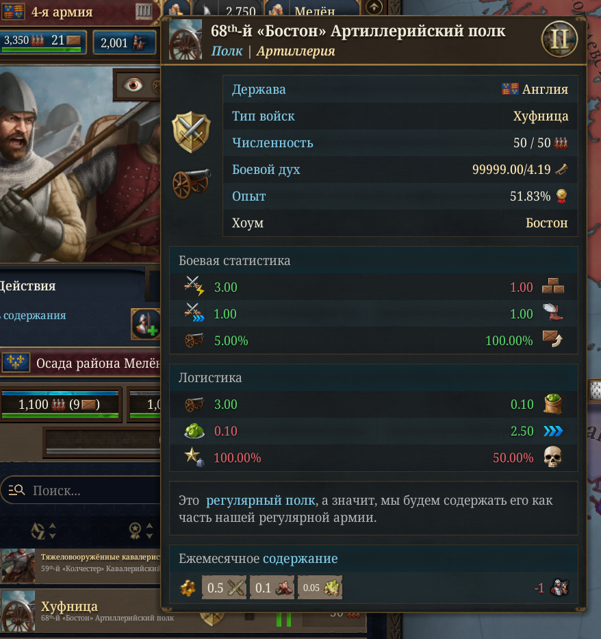Toggle sort by experience medal arrows

coord(141,531)
